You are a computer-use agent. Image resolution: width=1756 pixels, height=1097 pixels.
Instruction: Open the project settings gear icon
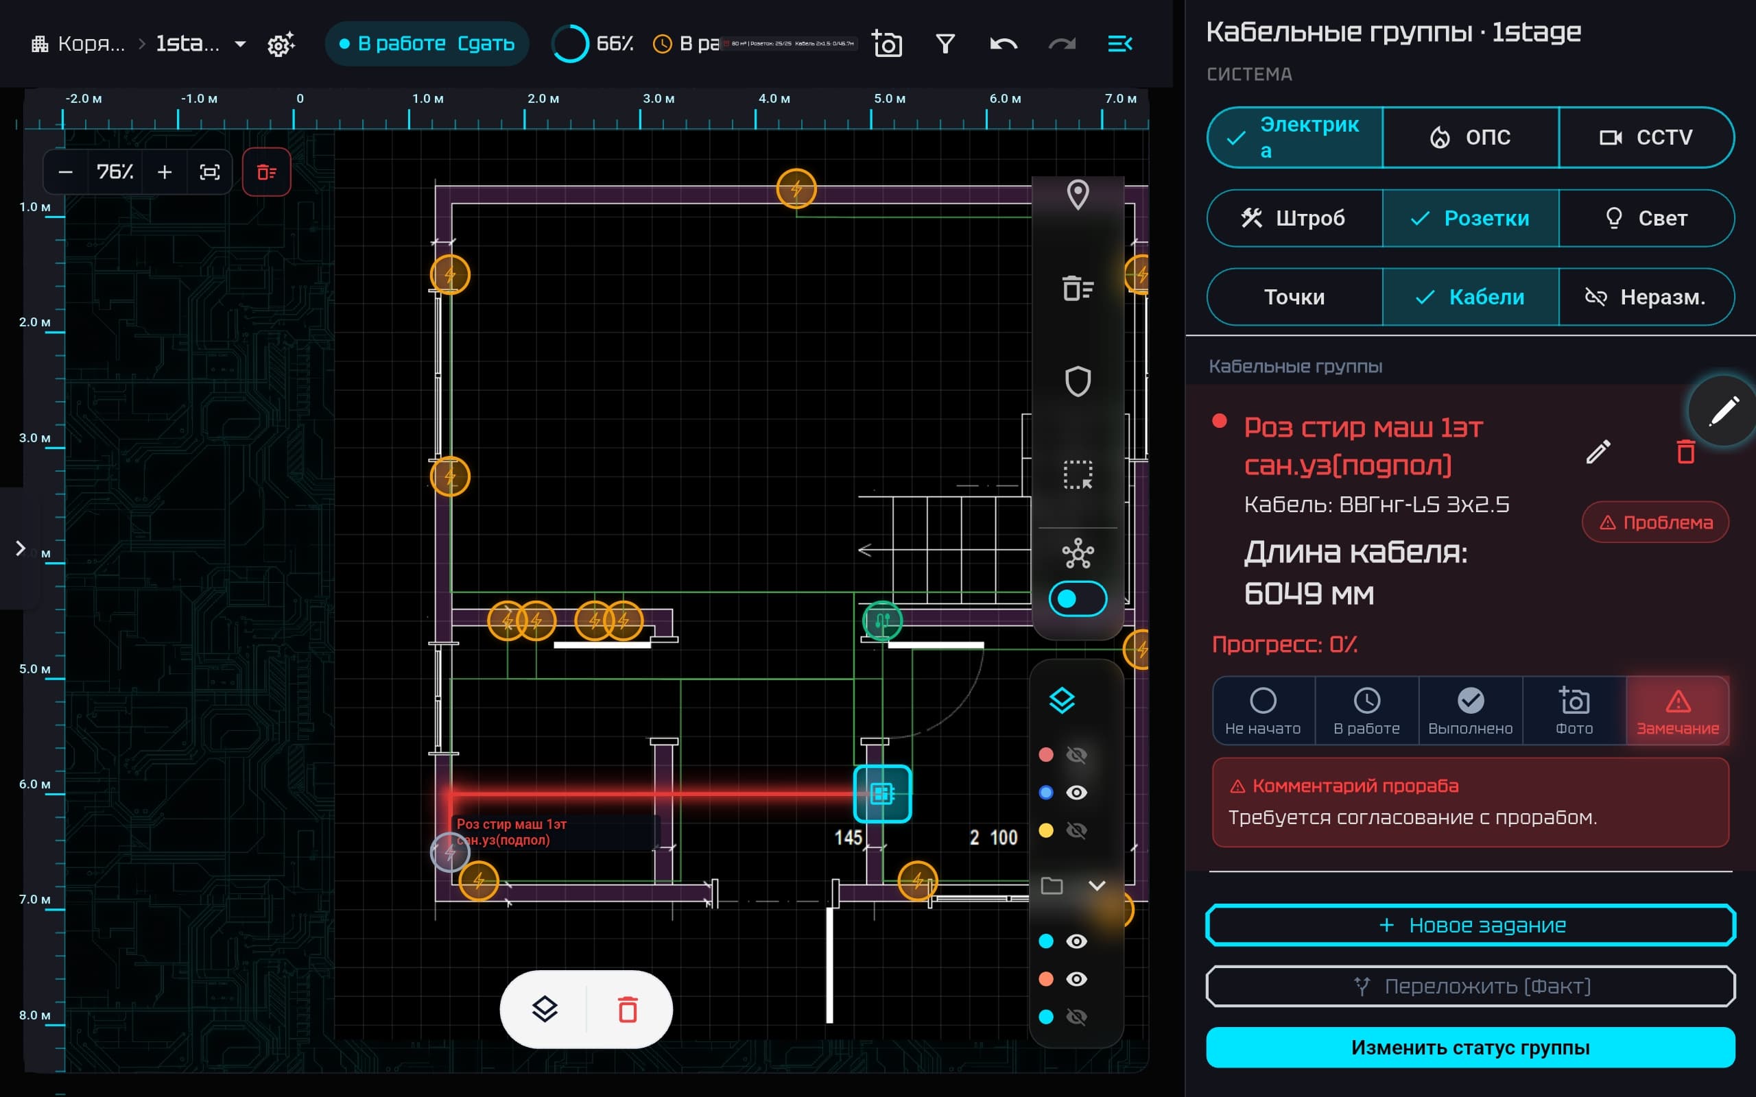coord(281,45)
